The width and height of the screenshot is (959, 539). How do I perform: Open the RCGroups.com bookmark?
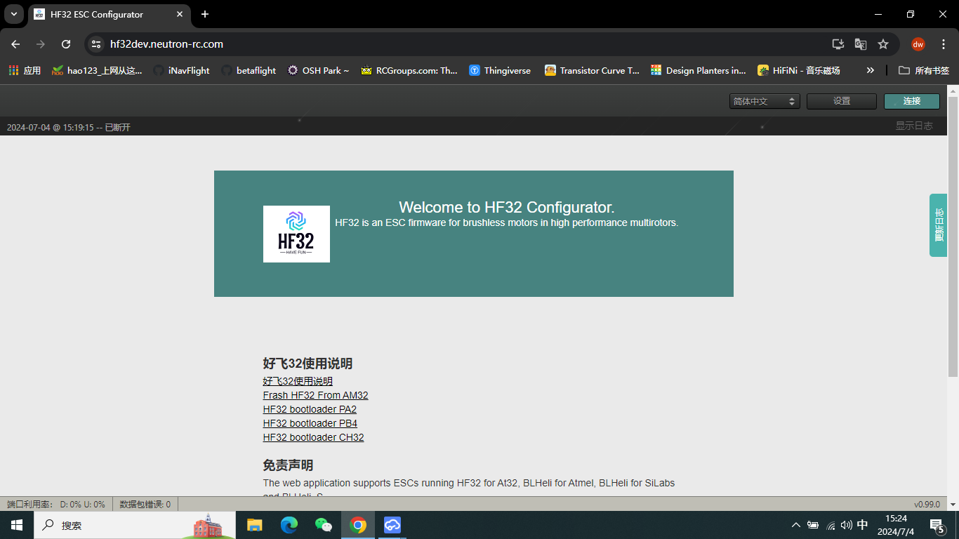point(409,70)
